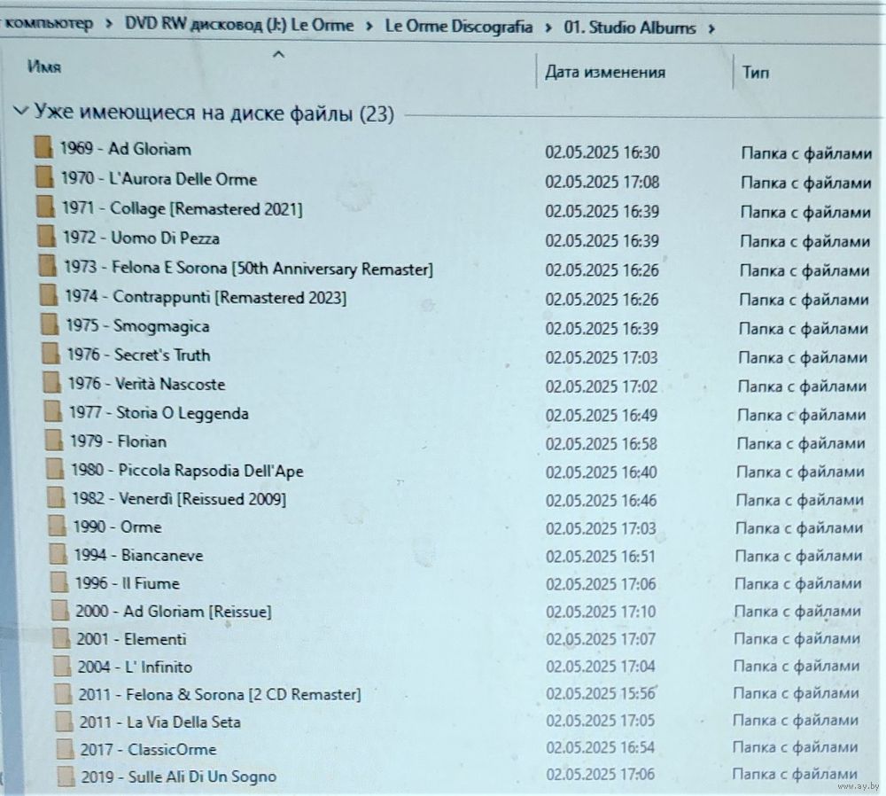Click folder icon of 2011 - Felona & Sorona
This screenshot has width=886, height=796.
click(x=64, y=693)
